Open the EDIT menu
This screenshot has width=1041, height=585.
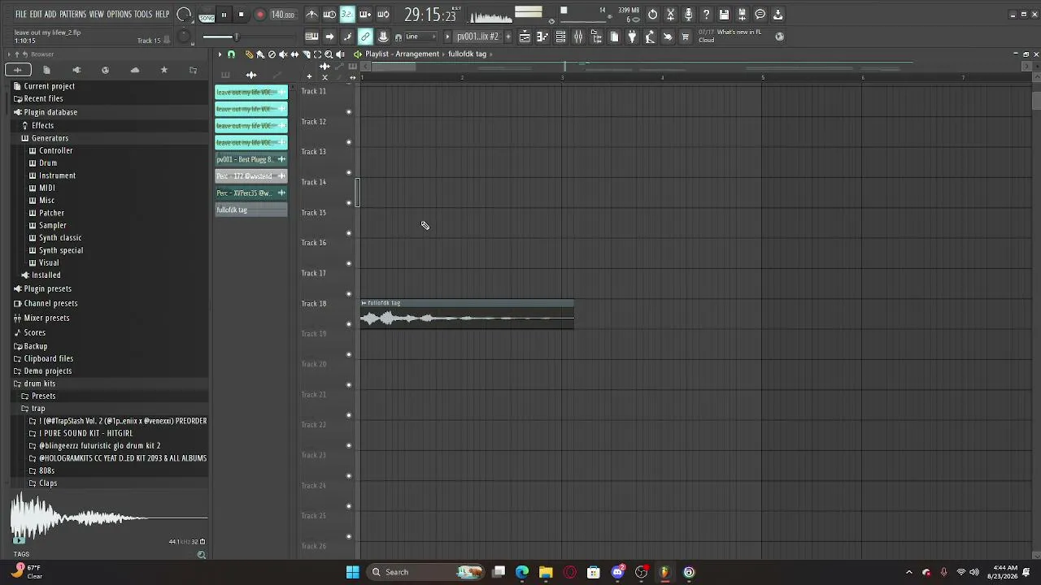(x=36, y=15)
